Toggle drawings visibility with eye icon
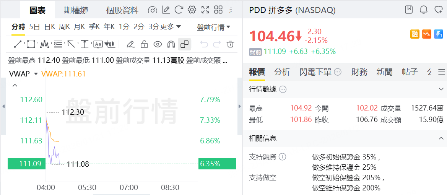Screen dimensions: 447x195 [x=158, y=44]
